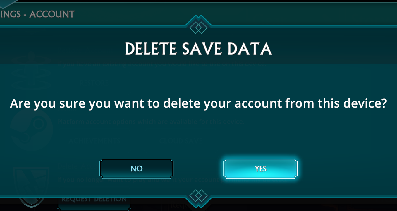This screenshot has height=211, width=397.
Task: Cancel by clicking the NO button
Action: pos(136,169)
